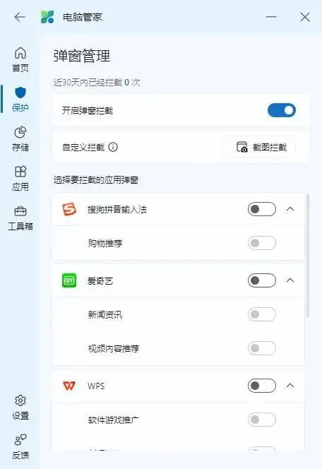The image size is (322, 469).
Task: Collapse the 搜狗拼音输入法 section chevron
Action: (290, 209)
